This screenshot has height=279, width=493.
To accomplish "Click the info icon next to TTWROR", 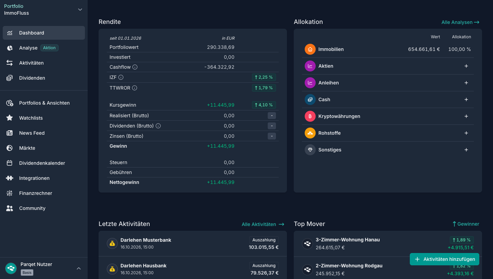I will pos(134,88).
